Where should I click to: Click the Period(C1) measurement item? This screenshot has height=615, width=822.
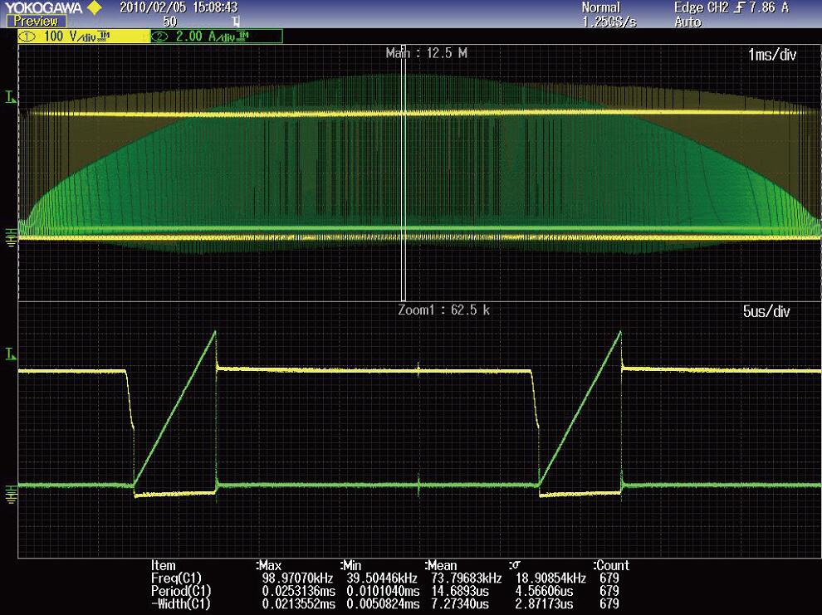[x=181, y=591]
